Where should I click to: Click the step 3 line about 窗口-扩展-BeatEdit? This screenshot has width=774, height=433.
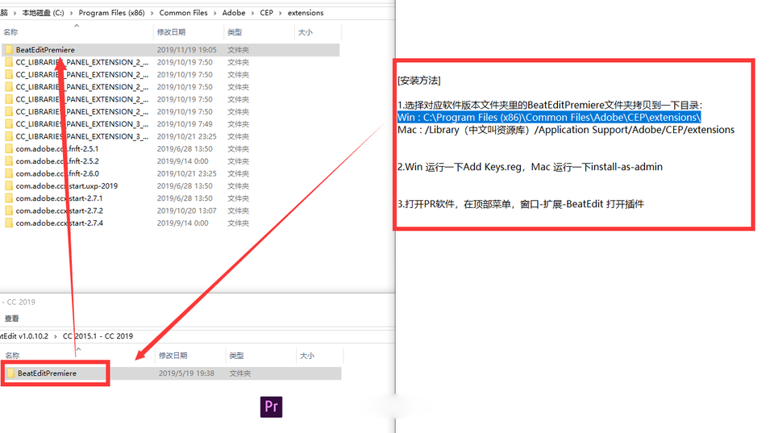(x=521, y=204)
